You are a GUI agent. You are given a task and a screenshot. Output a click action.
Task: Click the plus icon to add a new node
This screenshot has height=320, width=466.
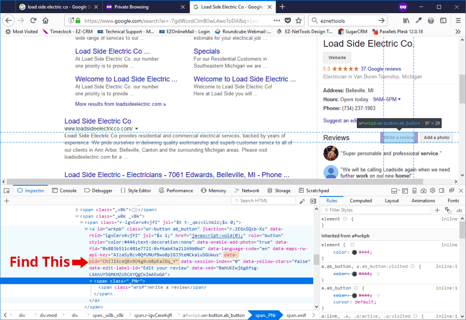pos(7,201)
